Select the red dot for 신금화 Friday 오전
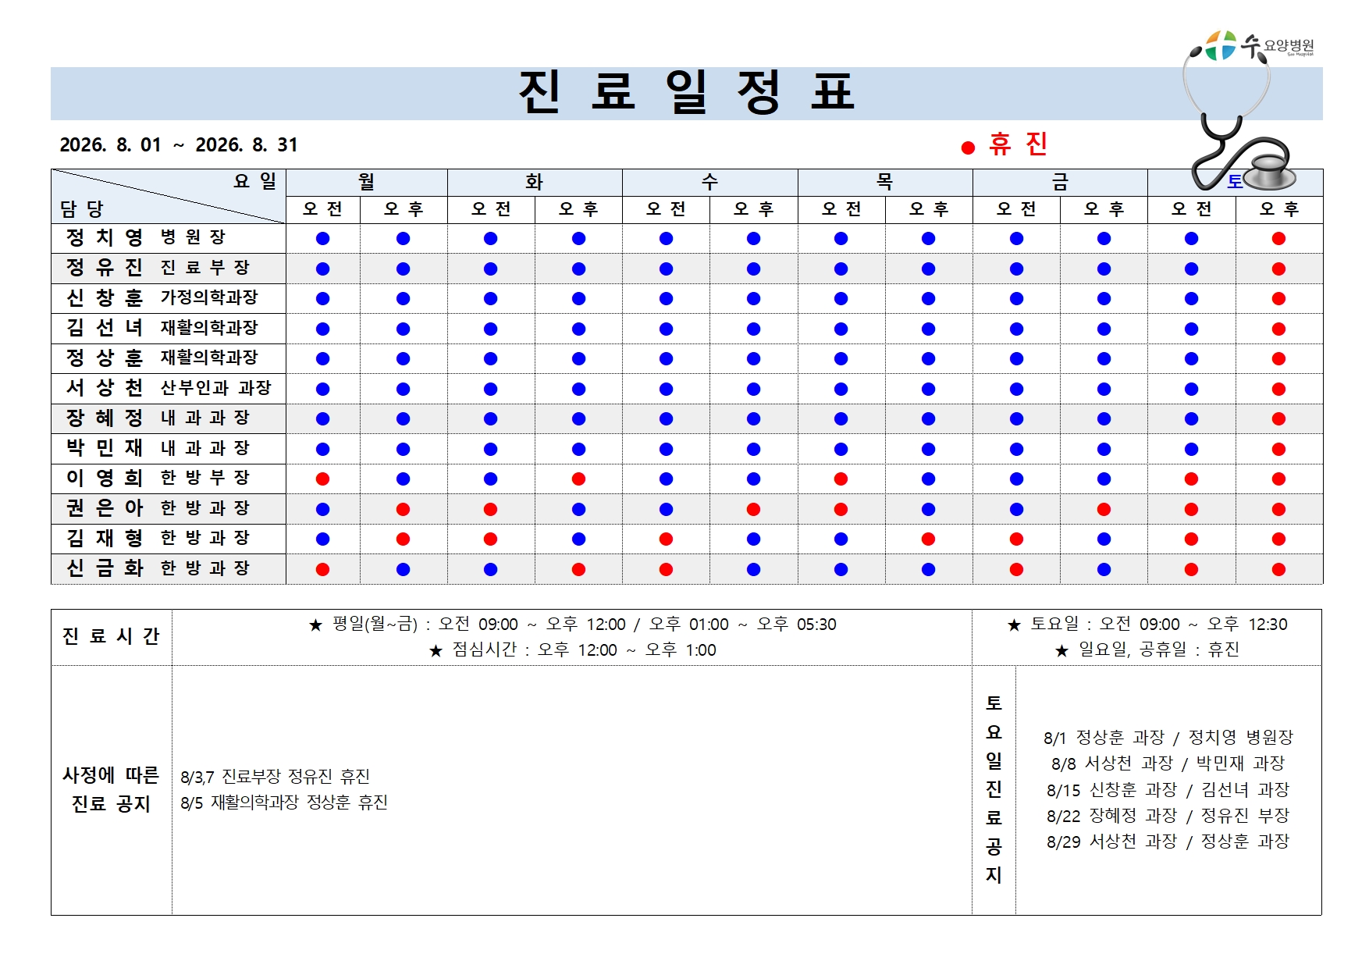1369x968 pixels. [x=1016, y=569]
